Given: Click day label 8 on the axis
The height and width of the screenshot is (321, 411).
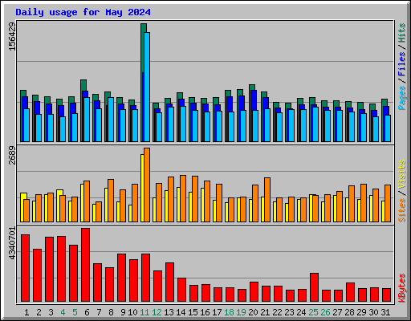Looking at the screenshot, I should pos(111,312).
